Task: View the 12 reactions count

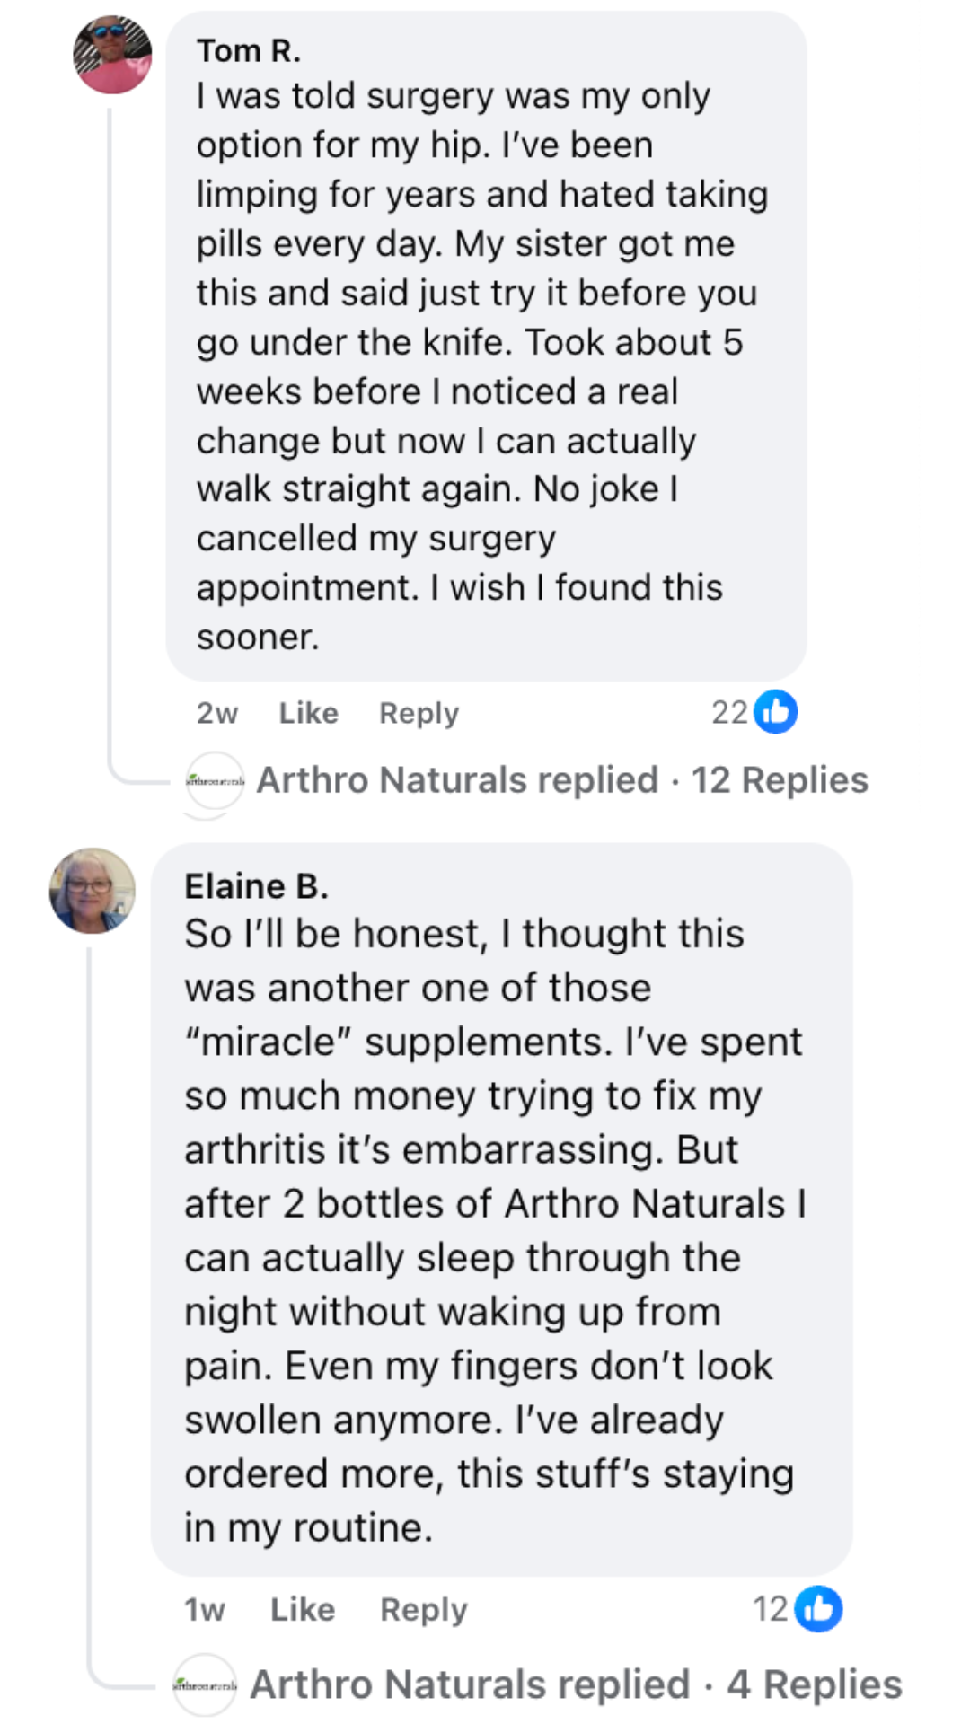Action: coord(771,1608)
